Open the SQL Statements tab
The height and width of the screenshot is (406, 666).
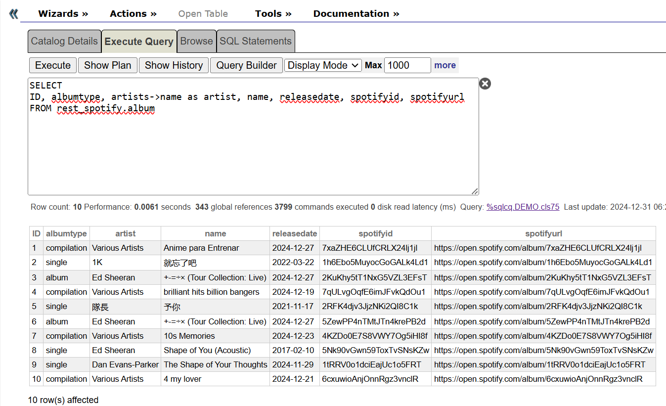point(256,42)
